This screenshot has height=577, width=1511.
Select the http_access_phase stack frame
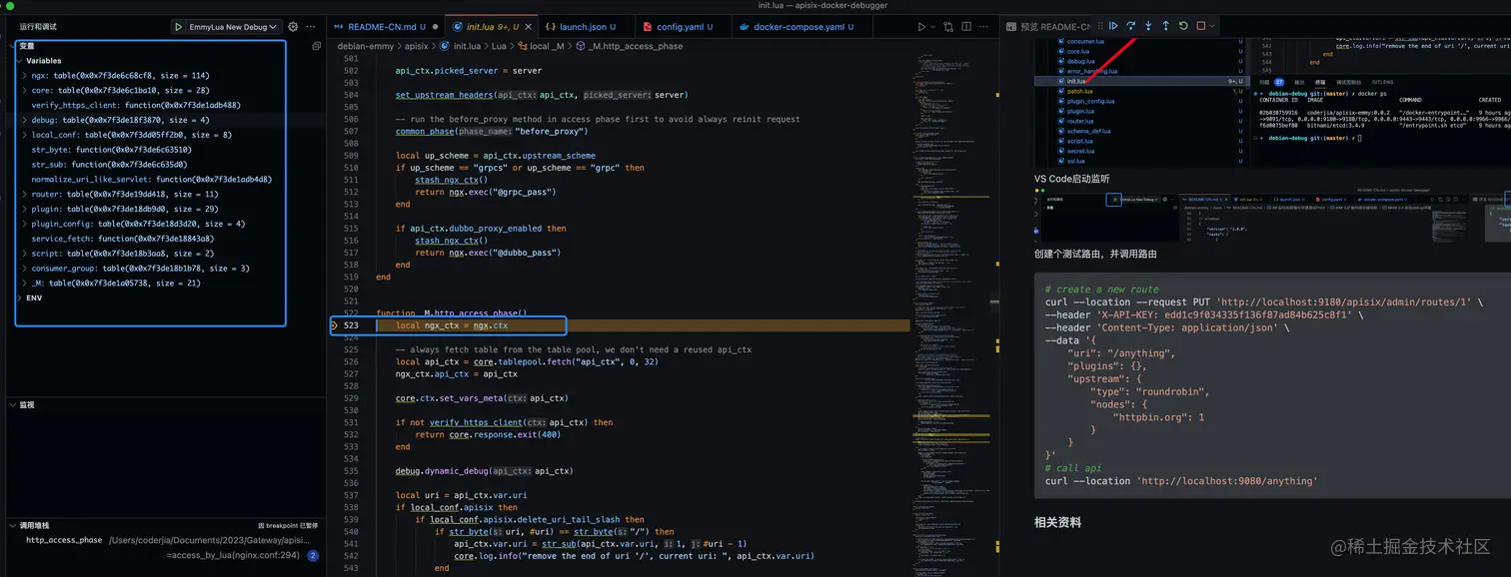pyautogui.click(x=63, y=539)
